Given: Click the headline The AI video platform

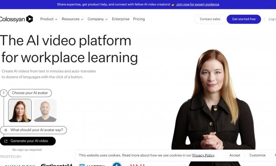Looking at the screenshot, I should click(x=65, y=40).
